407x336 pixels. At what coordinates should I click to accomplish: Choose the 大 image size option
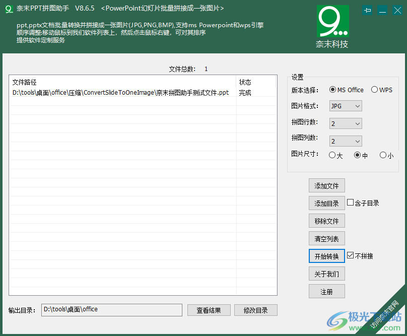[x=331, y=156]
